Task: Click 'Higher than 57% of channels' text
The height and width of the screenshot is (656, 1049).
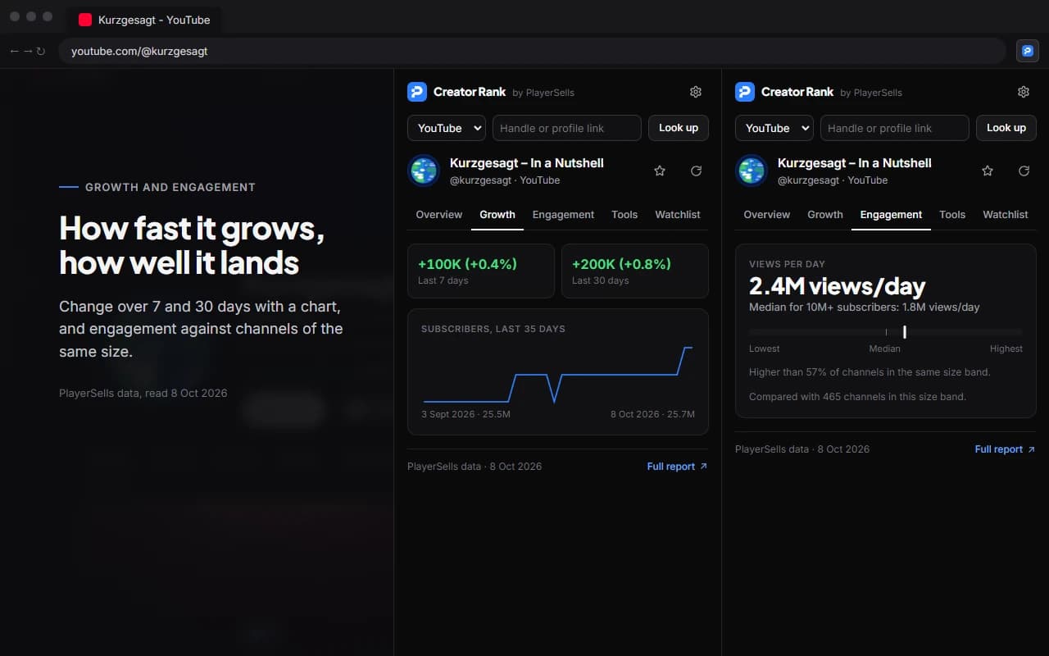Action: tap(870, 372)
